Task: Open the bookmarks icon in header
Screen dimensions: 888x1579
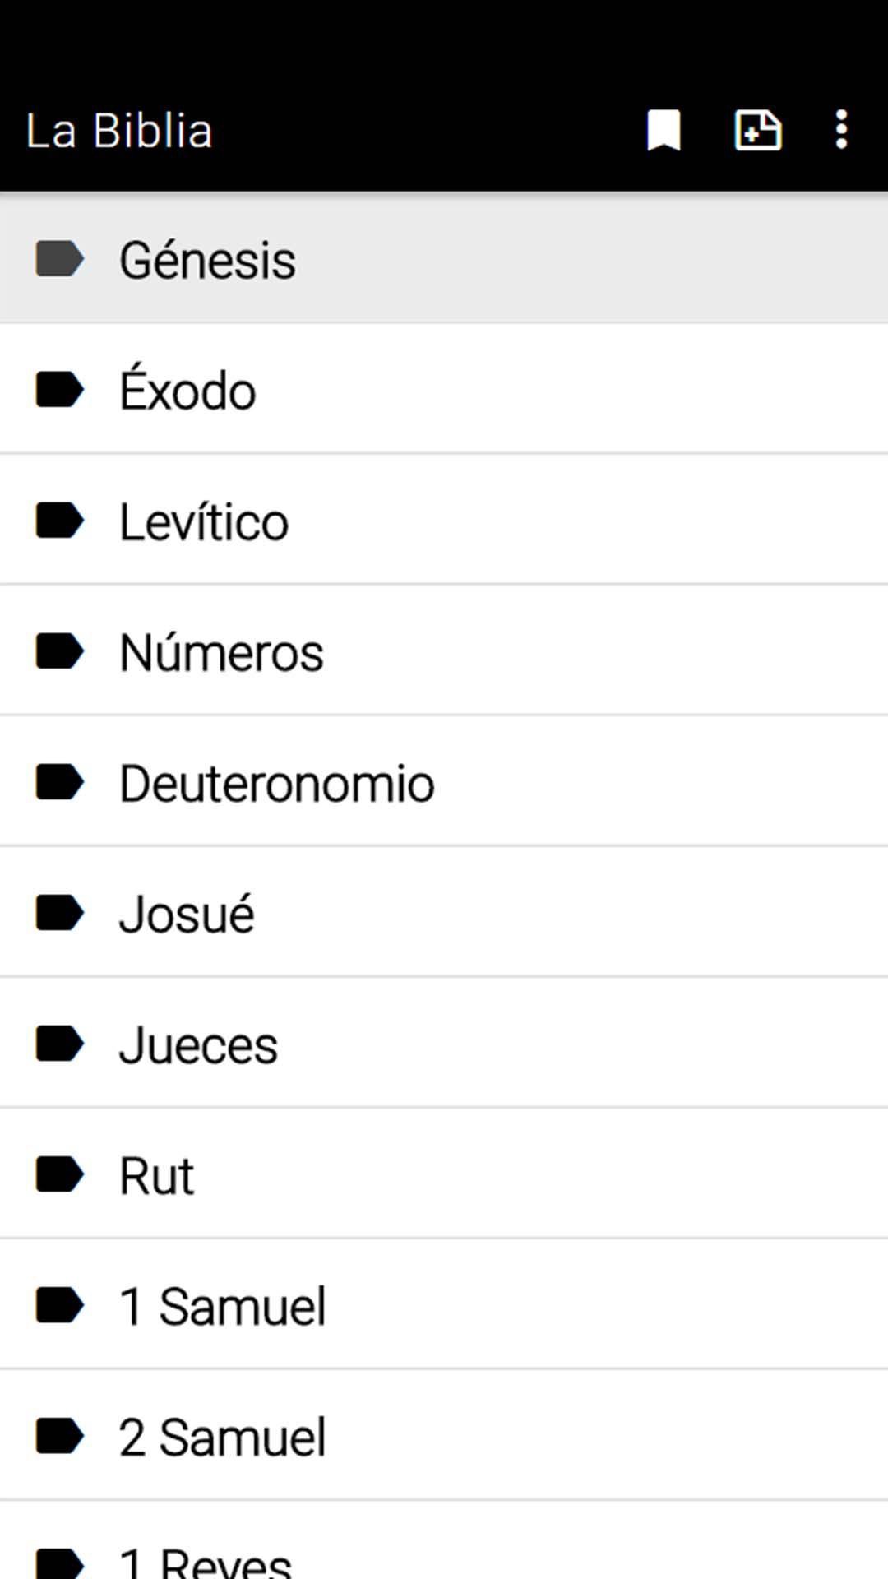Action: (x=664, y=131)
